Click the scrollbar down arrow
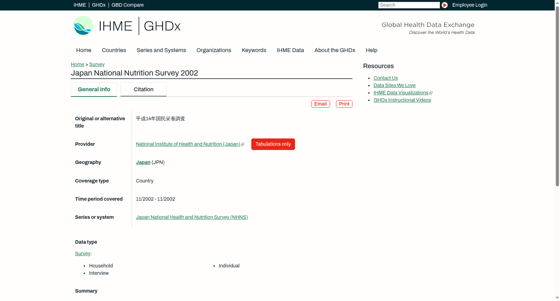Image resolution: width=560 pixels, height=301 pixels. pyautogui.click(x=557, y=298)
